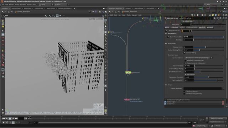Collapse the DOP Network section
This screenshot has width=228, height=128.
166,33
